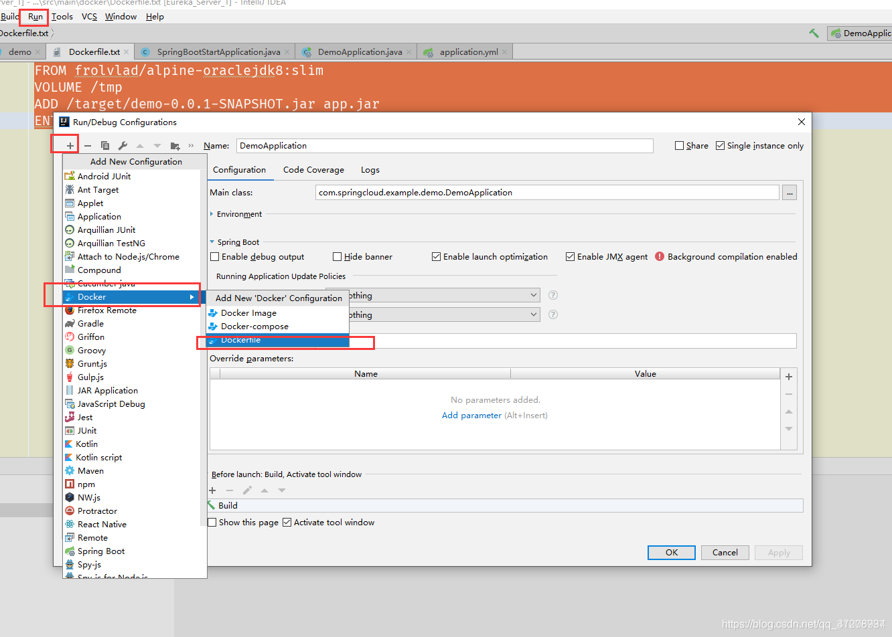Screen dimensions: 892x637
Task: Click the Remove override parameter minus icon
Action: pyautogui.click(x=789, y=394)
